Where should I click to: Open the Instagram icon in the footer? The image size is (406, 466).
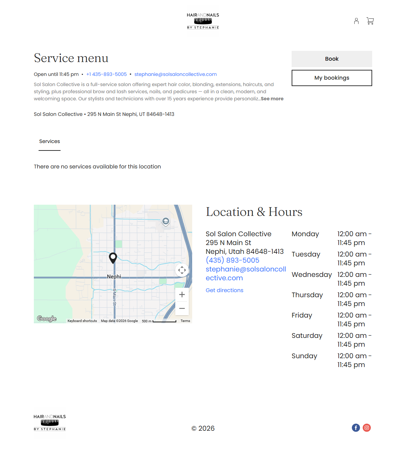[367, 428]
